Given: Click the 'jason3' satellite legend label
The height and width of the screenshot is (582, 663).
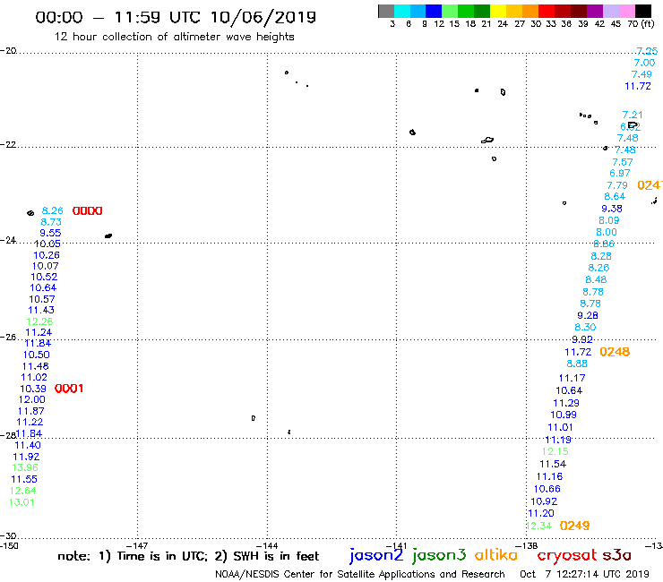Looking at the screenshot, I should coord(439,555).
